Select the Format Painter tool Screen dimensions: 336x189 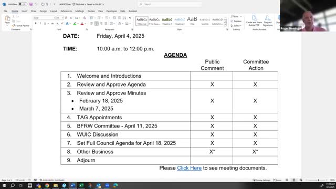click(x=21, y=26)
